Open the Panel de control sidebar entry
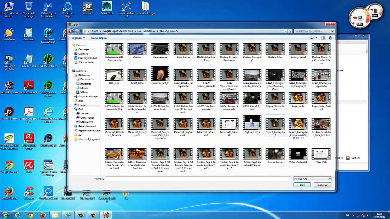The height and width of the screenshot is (219, 390). 87,126
